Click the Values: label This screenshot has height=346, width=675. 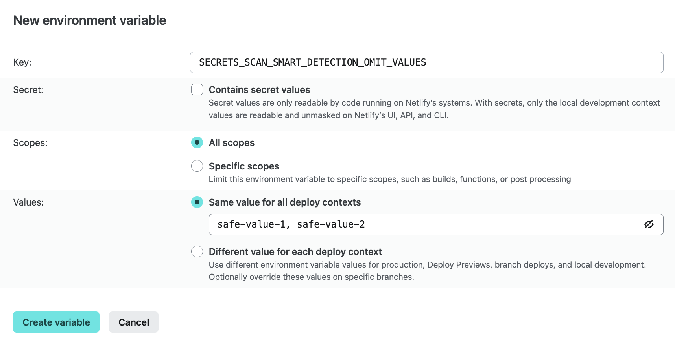pyautogui.click(x=28, y=202)
